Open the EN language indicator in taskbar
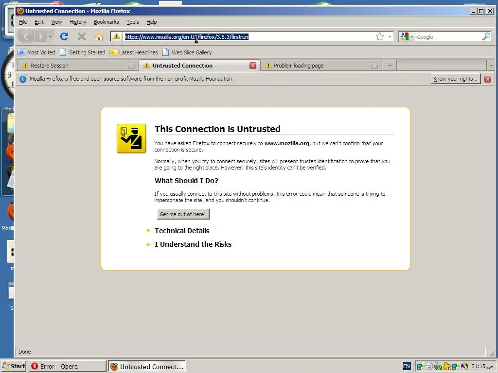 [407, 366]
